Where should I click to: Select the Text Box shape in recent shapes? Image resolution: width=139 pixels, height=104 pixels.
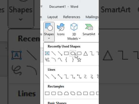(x=47, y=53)
